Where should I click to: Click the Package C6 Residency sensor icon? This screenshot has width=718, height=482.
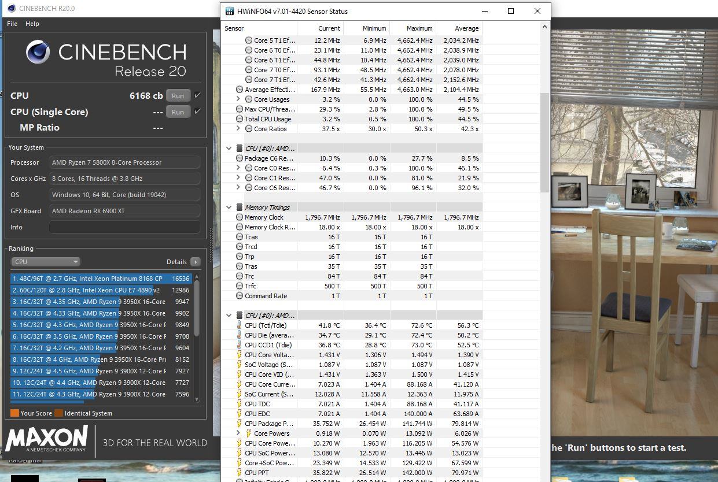coord(240,158)
